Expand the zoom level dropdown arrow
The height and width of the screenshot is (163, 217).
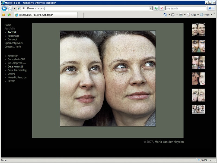(211, 160)
